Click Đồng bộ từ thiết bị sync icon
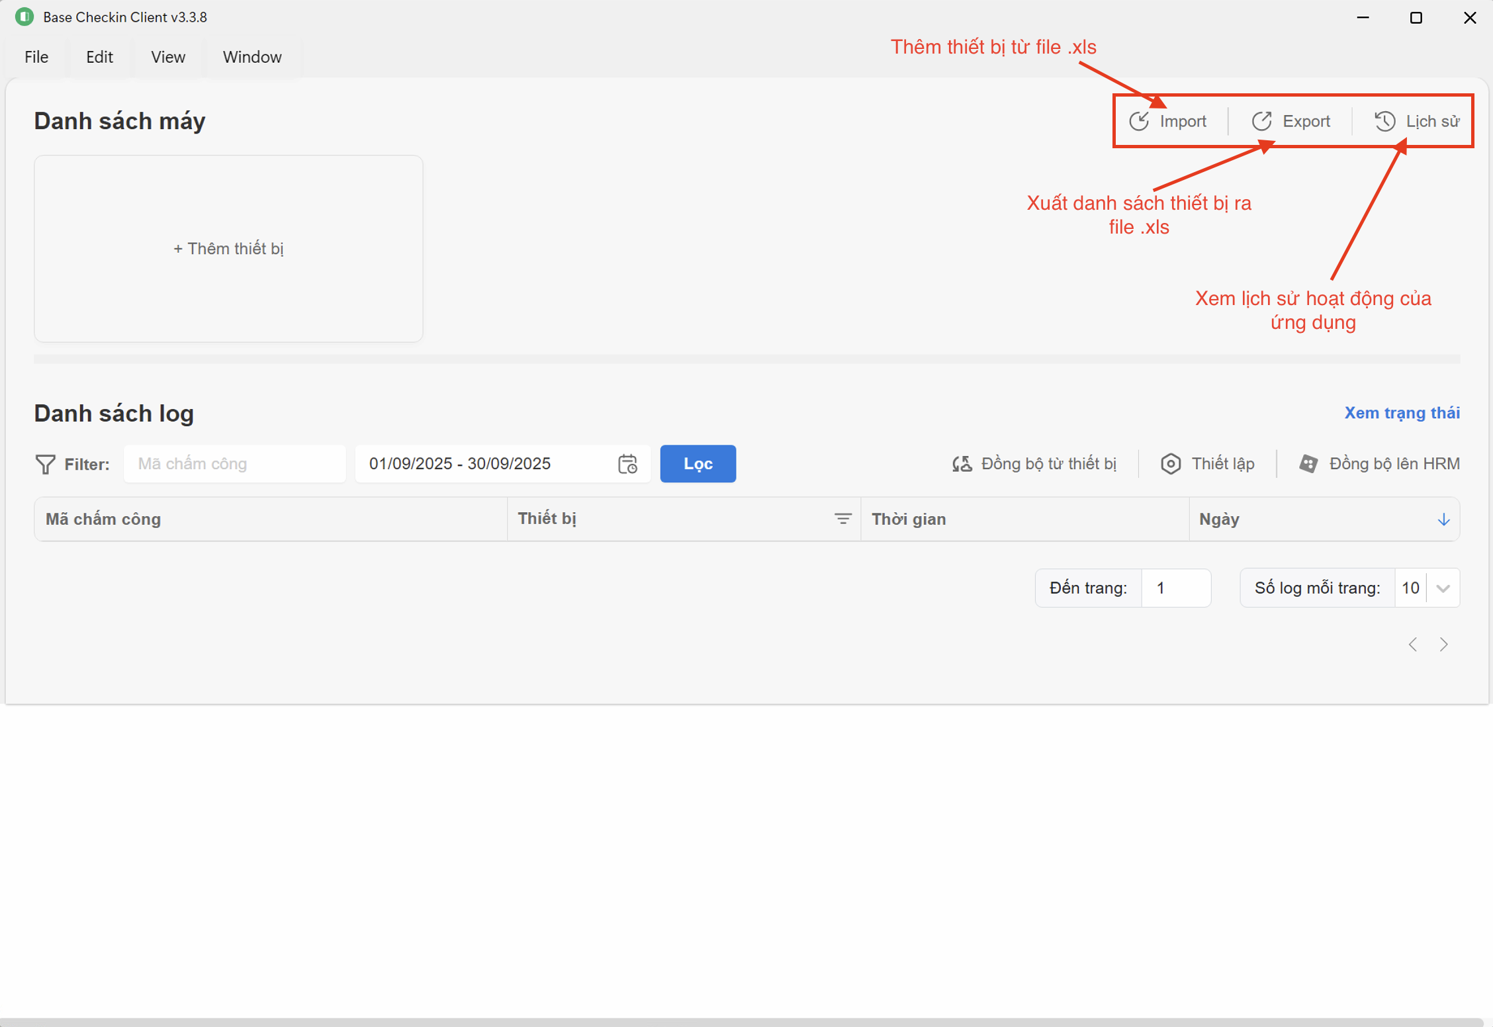 coord(962,464)
